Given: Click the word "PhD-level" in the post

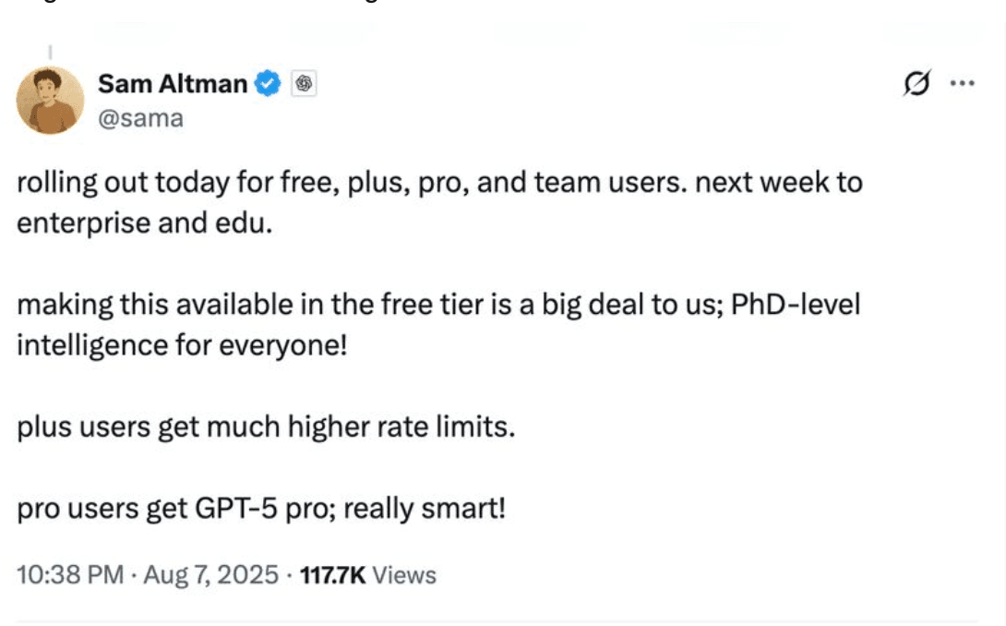Looking at the screenshot, I should 796,305.
